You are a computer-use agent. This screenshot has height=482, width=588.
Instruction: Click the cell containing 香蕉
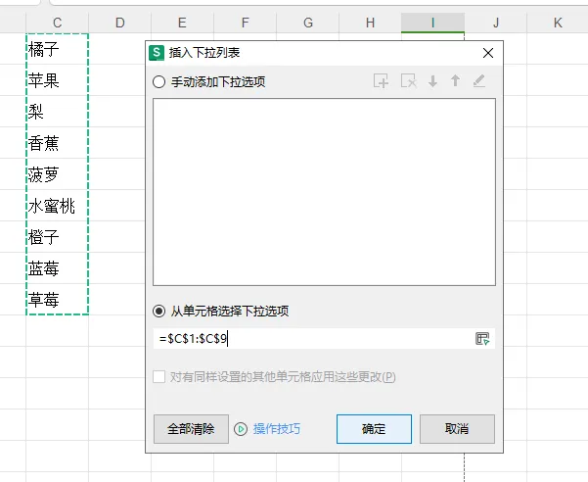pos(57,143)
